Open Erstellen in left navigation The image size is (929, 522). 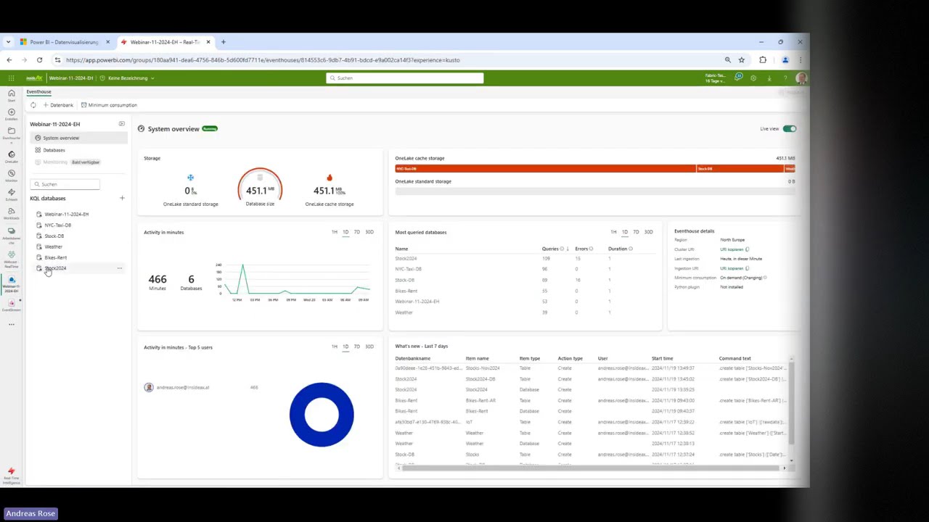(11, 114)
